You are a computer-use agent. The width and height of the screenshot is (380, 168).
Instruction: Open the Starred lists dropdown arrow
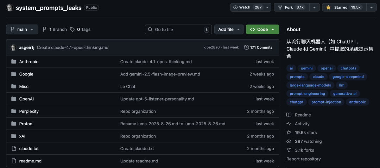coord(371,7)
